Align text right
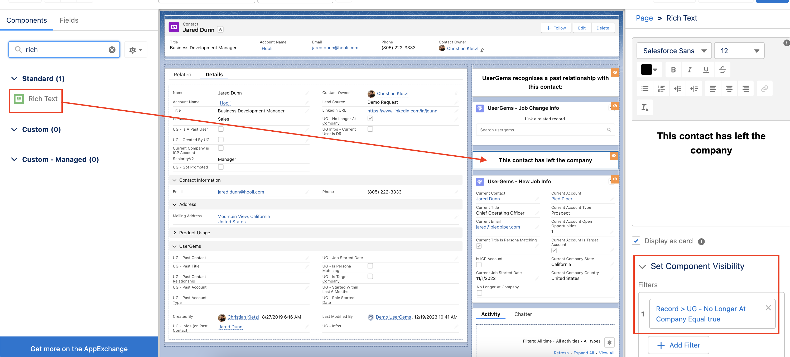 (745, 89)
